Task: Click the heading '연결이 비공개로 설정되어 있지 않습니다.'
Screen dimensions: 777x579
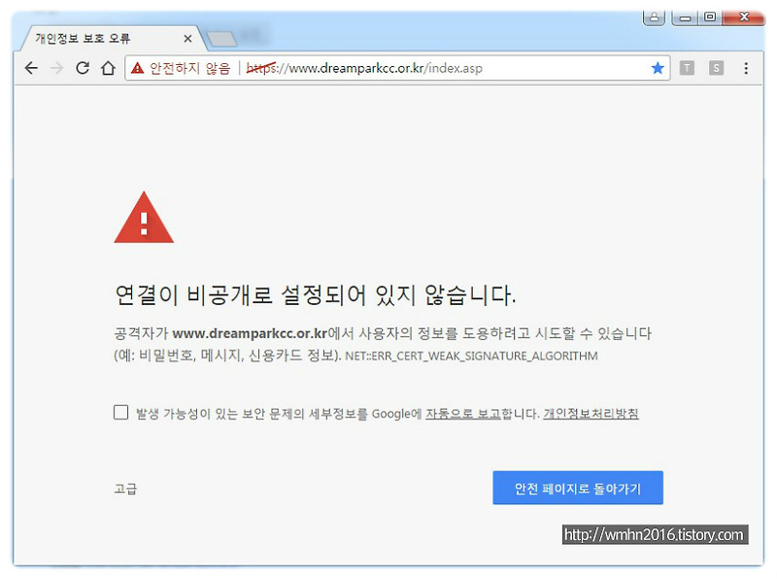Action: pyautogui.click(x=316, y=295)
